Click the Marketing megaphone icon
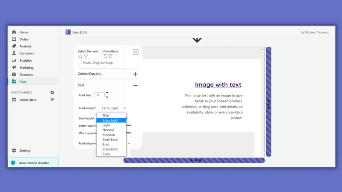 [14, 67]
